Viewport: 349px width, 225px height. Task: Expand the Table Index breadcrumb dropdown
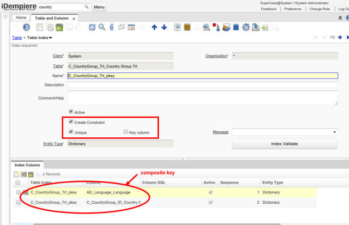pos(50,38)
